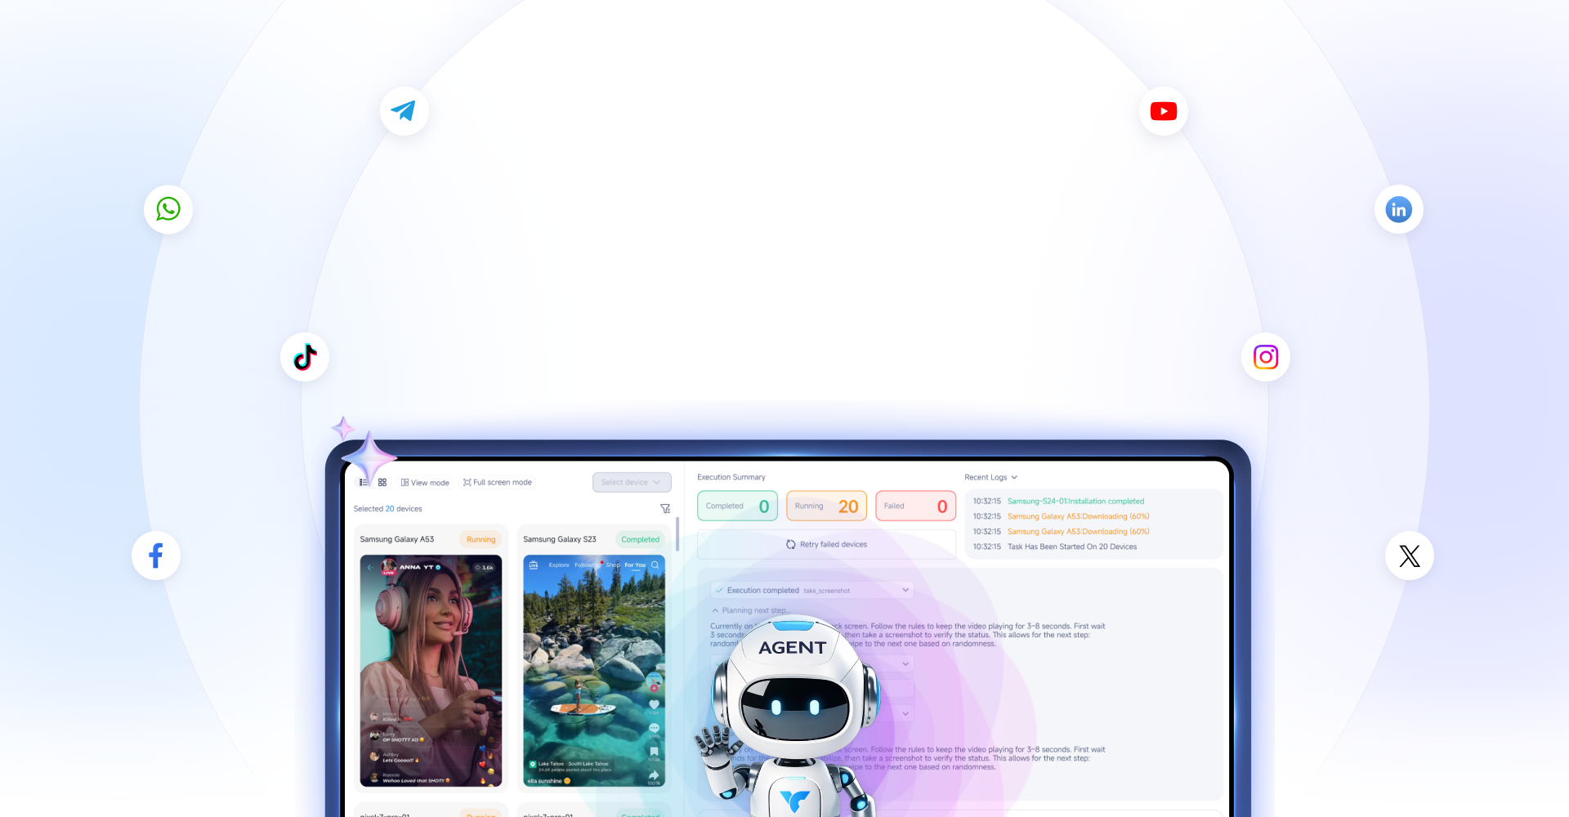
Task: Toggle View mode
Action: pyautogui.click(x=425, y=483)
